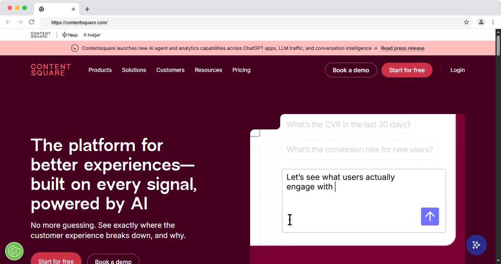Image resolution: width=501 pixels, height=264 pixels.
Task: Click the chat prompt text box
Action: pos(364,201)
